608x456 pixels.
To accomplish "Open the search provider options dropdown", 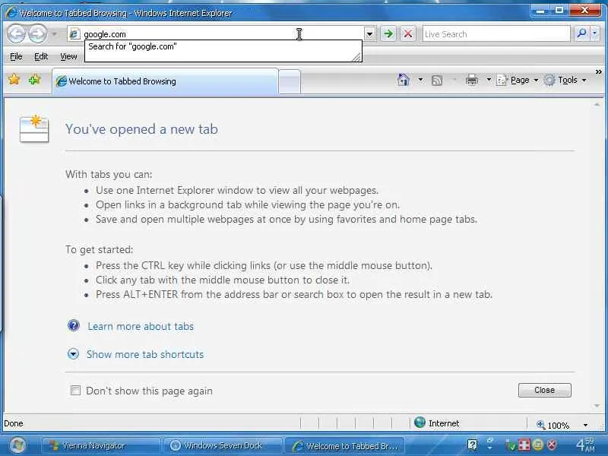I will [595, 33].
